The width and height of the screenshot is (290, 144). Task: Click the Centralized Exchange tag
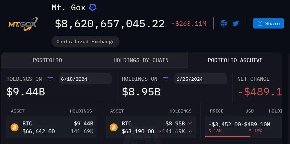85,42
